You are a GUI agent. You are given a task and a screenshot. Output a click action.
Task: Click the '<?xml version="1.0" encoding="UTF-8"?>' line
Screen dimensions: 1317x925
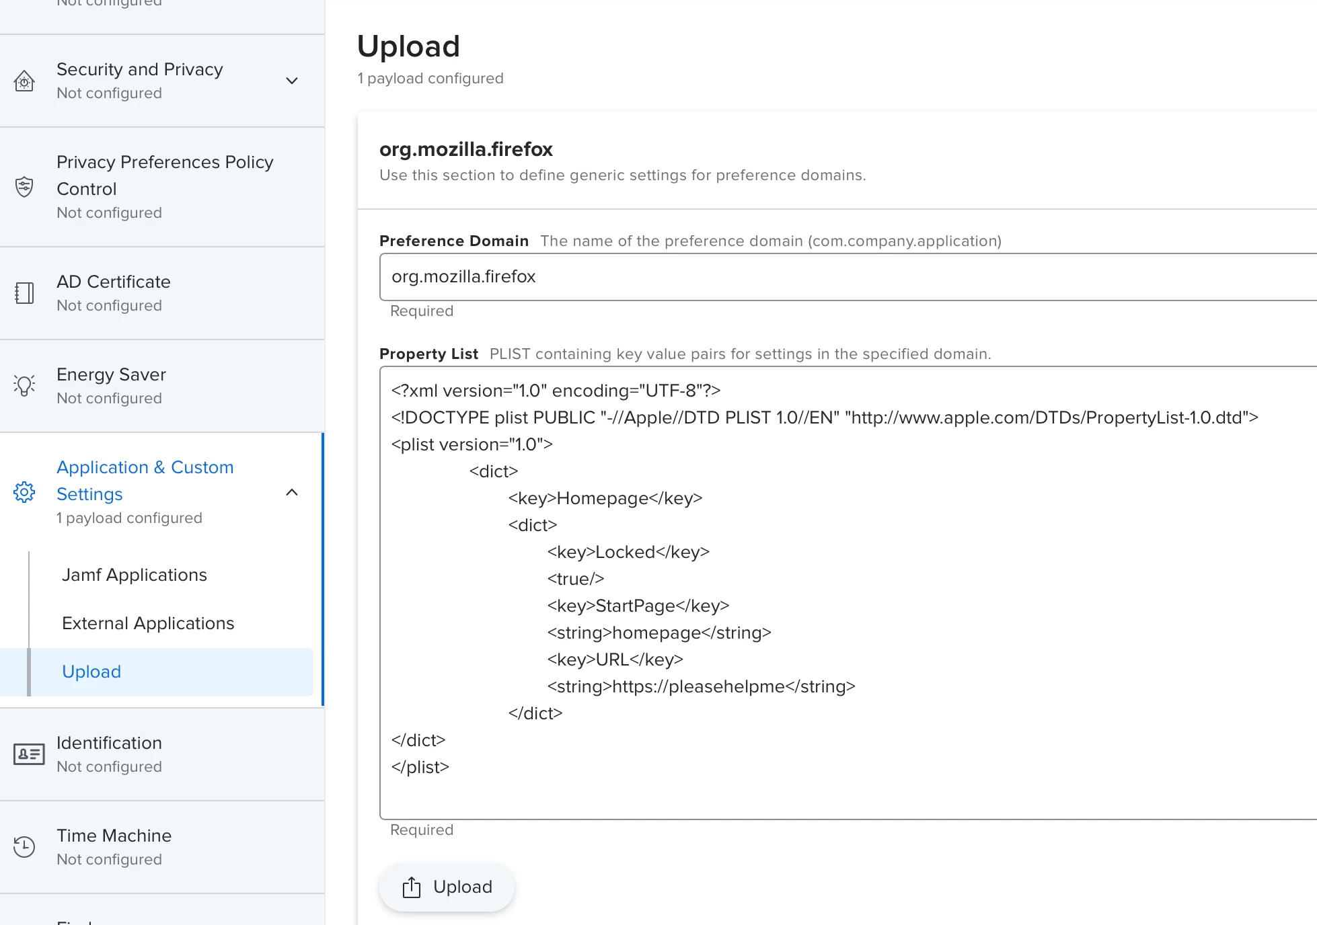tap(556, 391)
